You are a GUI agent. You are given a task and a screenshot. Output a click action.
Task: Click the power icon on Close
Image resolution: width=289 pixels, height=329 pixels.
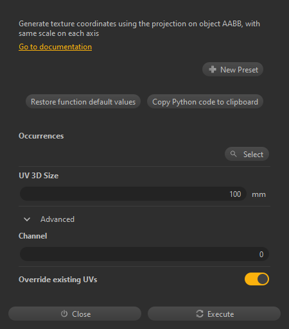(x=64, y=314)
